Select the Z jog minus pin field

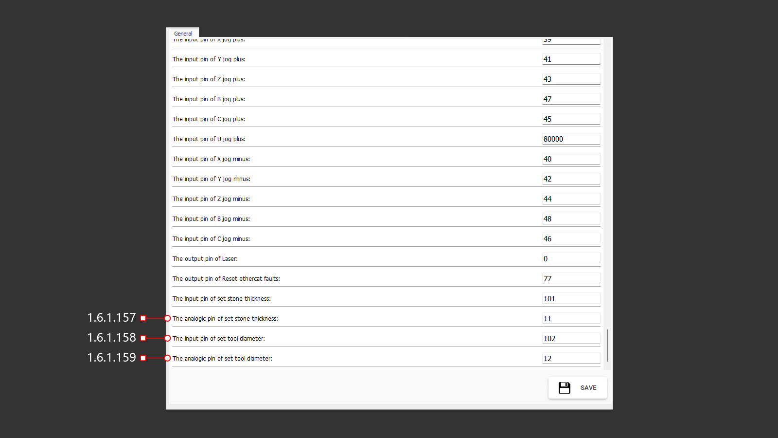pyautogui.click(x=570, y=199)
